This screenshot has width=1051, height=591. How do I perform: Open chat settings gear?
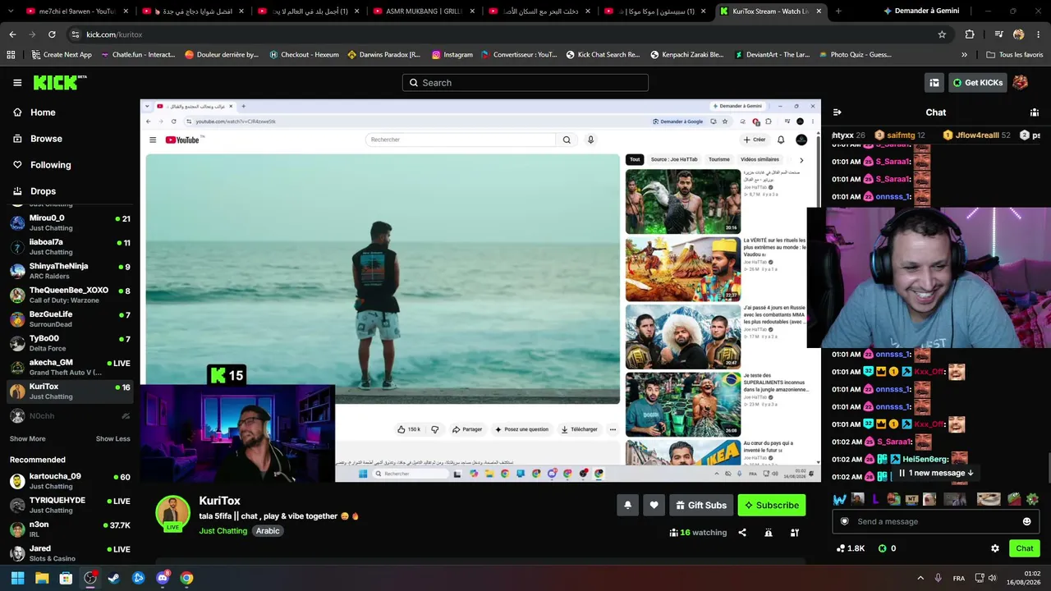tap(995, 548)
